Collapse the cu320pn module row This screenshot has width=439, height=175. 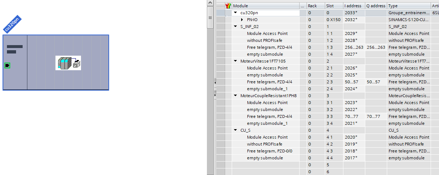click(236, 13)
